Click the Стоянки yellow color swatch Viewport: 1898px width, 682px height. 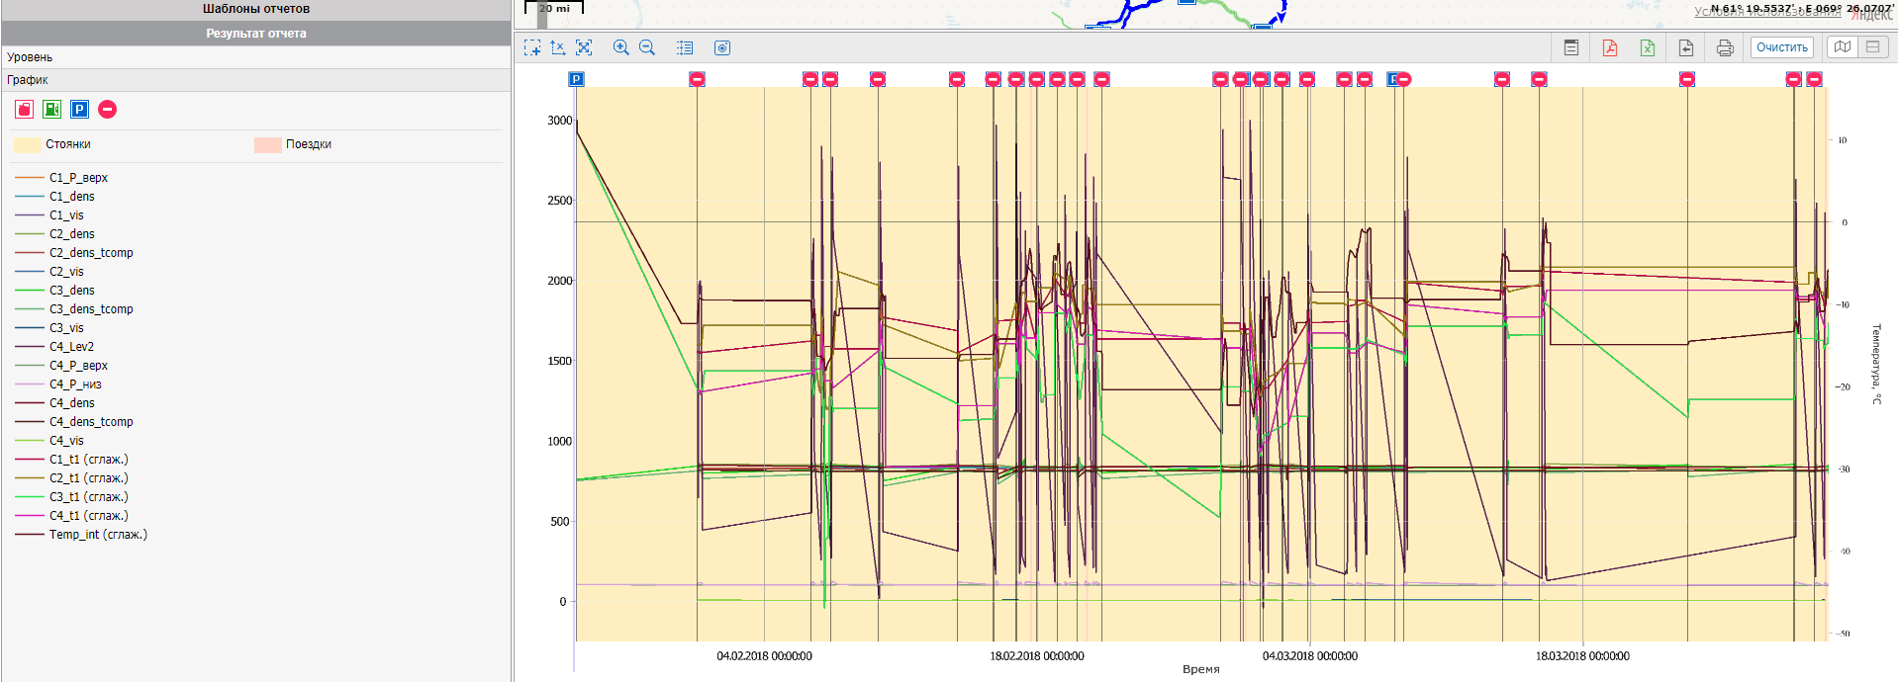[x=28, y=144]
